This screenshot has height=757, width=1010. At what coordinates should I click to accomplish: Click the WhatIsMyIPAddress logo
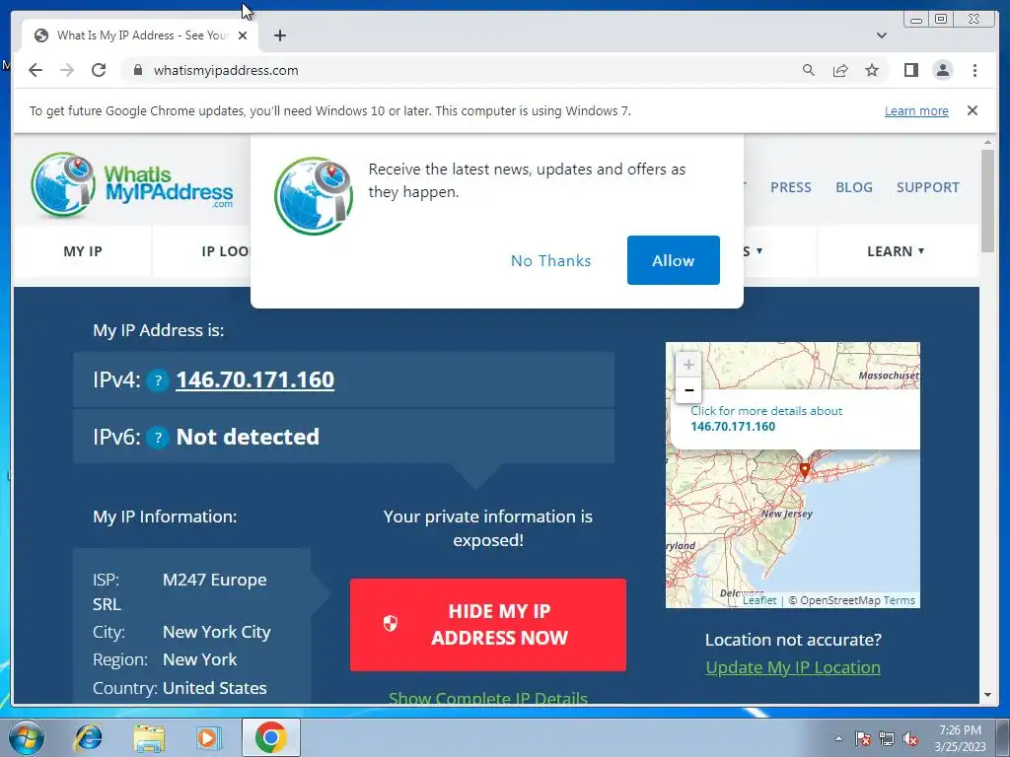(x=132, y=184)
